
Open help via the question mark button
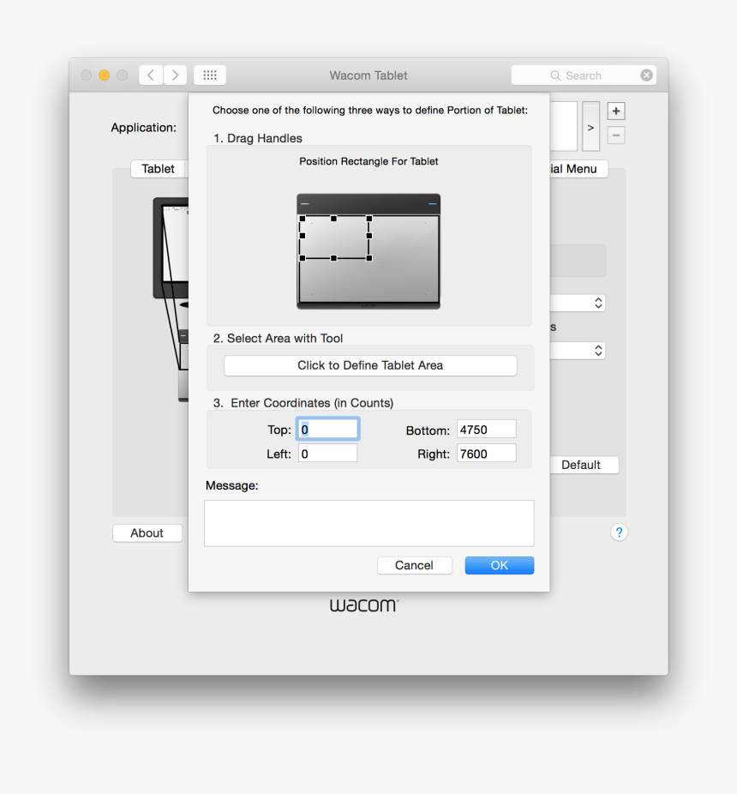tap(619, 532)
